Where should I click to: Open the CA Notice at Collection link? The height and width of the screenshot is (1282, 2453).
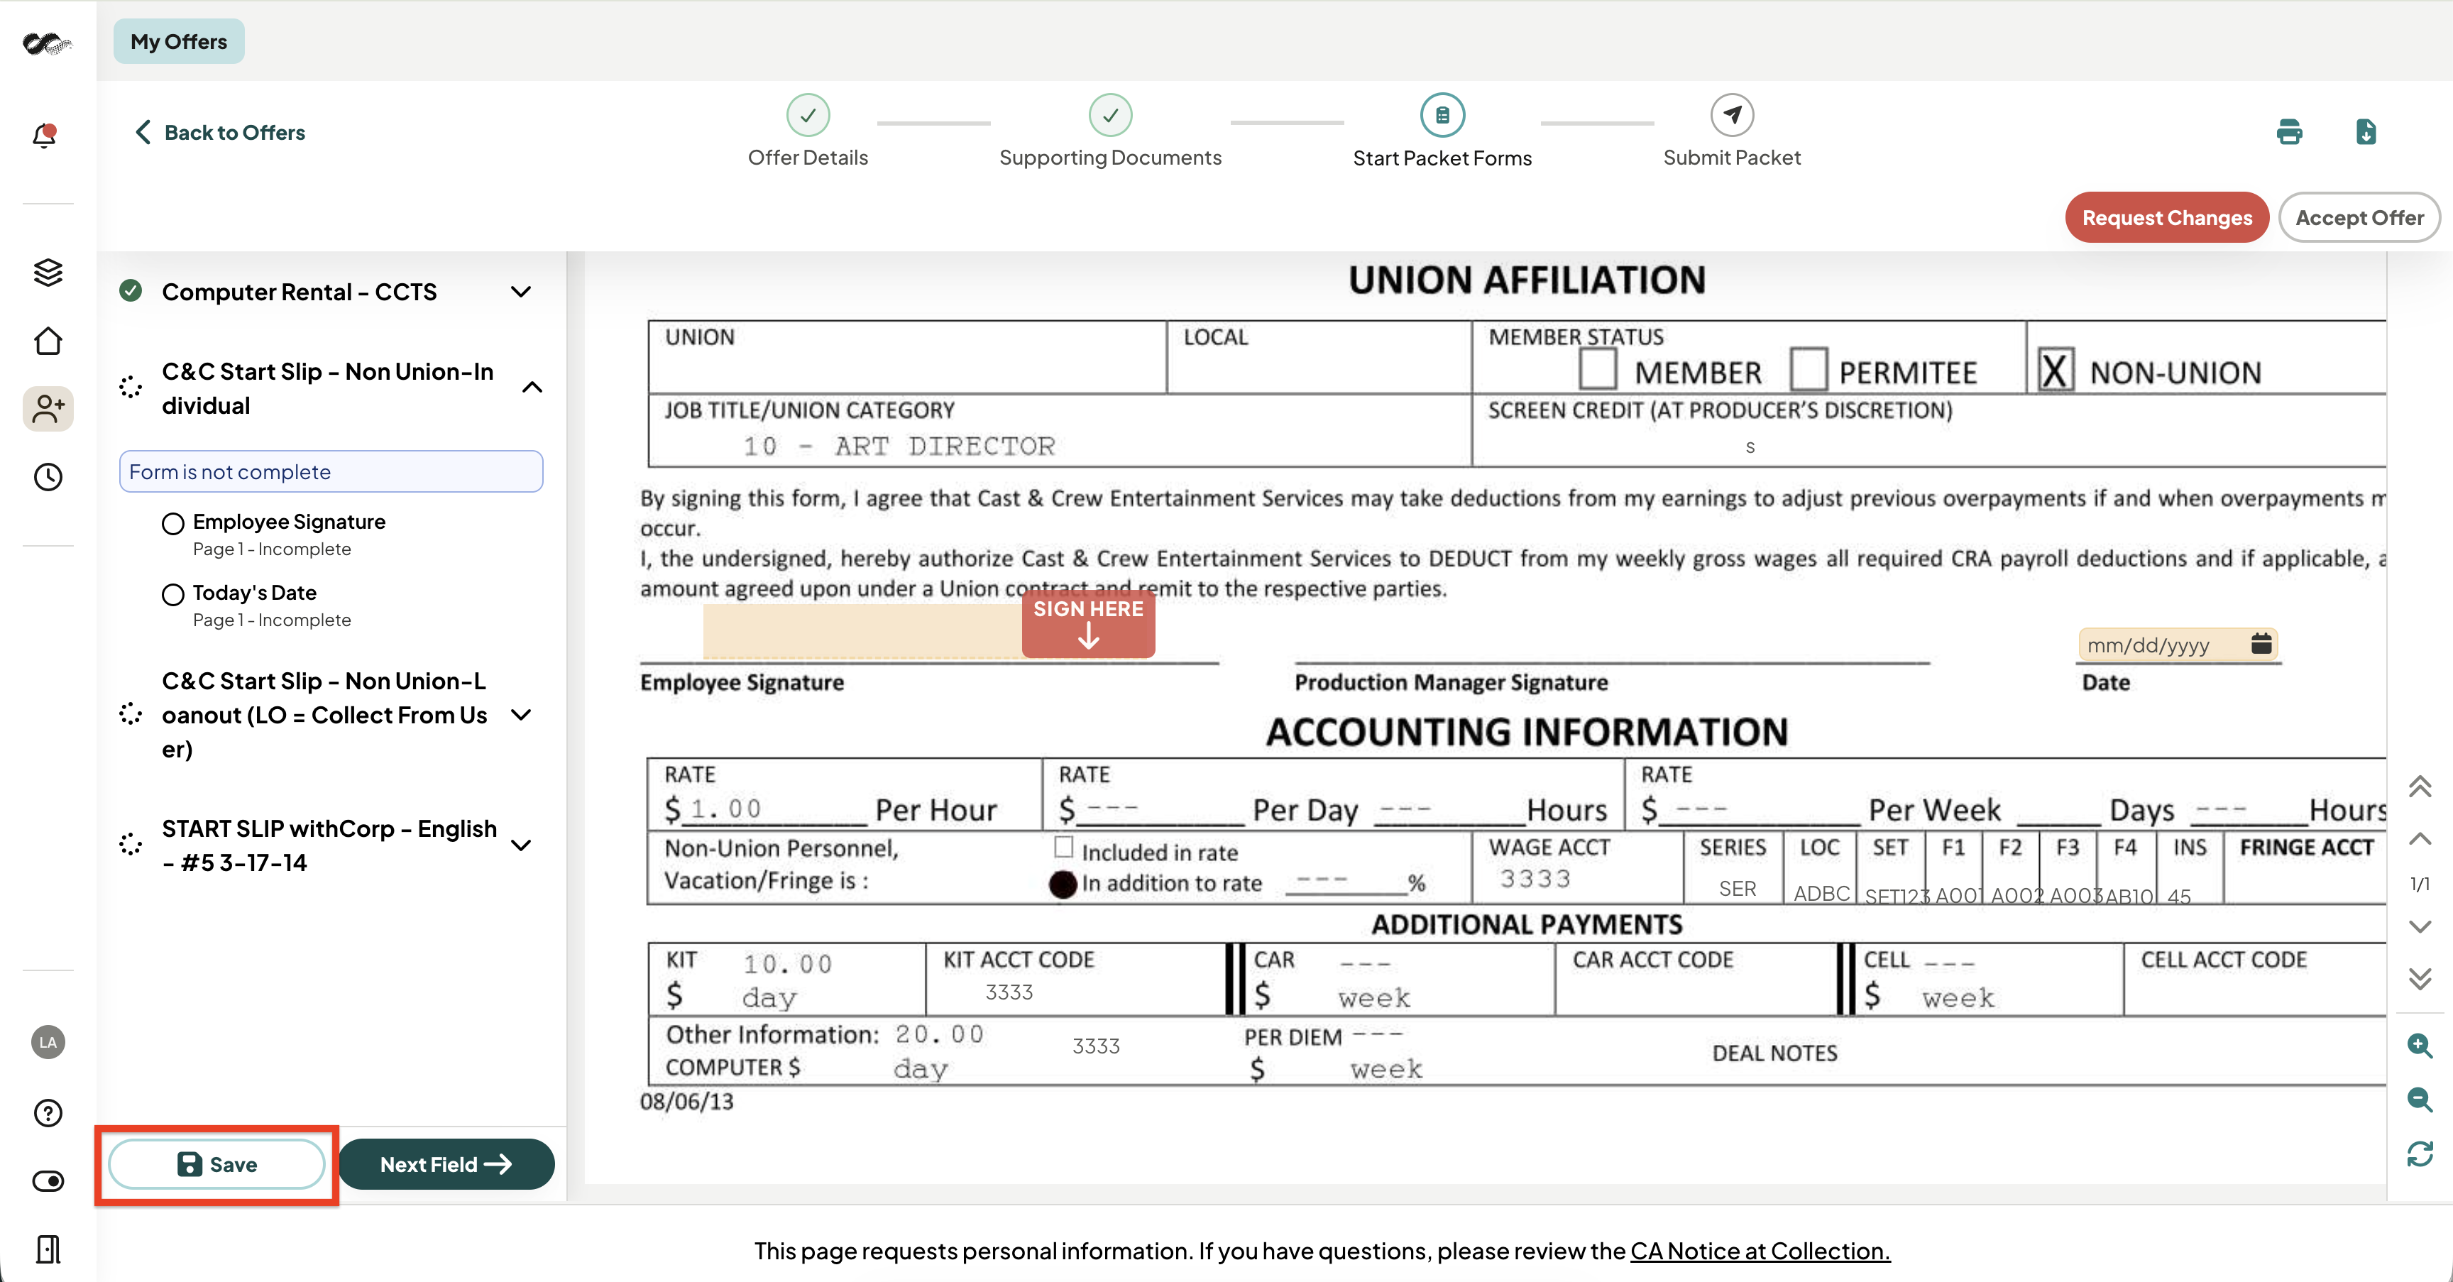coord(1760,1251)
